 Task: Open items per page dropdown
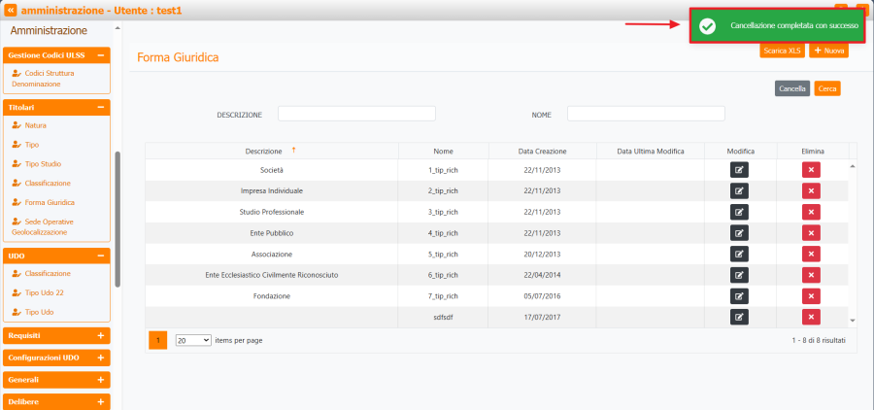[x=192, y=340]
